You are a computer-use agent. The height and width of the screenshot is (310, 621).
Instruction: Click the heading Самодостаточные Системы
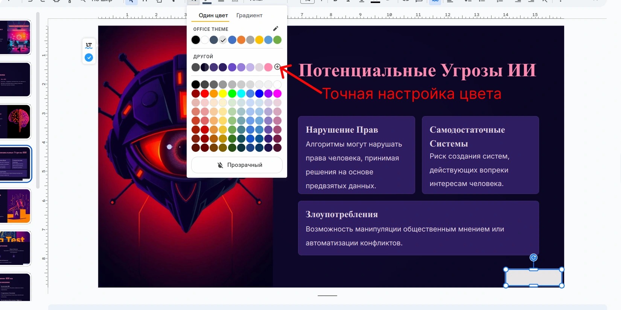tap(467, 136)
